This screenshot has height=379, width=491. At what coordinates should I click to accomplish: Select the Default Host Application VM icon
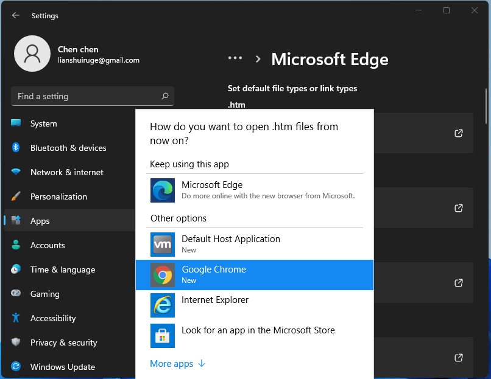point(162,245)
